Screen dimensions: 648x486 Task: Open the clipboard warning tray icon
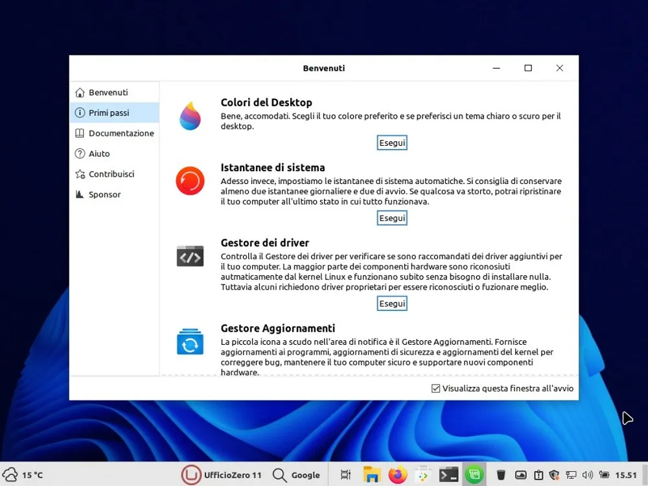pyautogui.click(x=538, y=475)
